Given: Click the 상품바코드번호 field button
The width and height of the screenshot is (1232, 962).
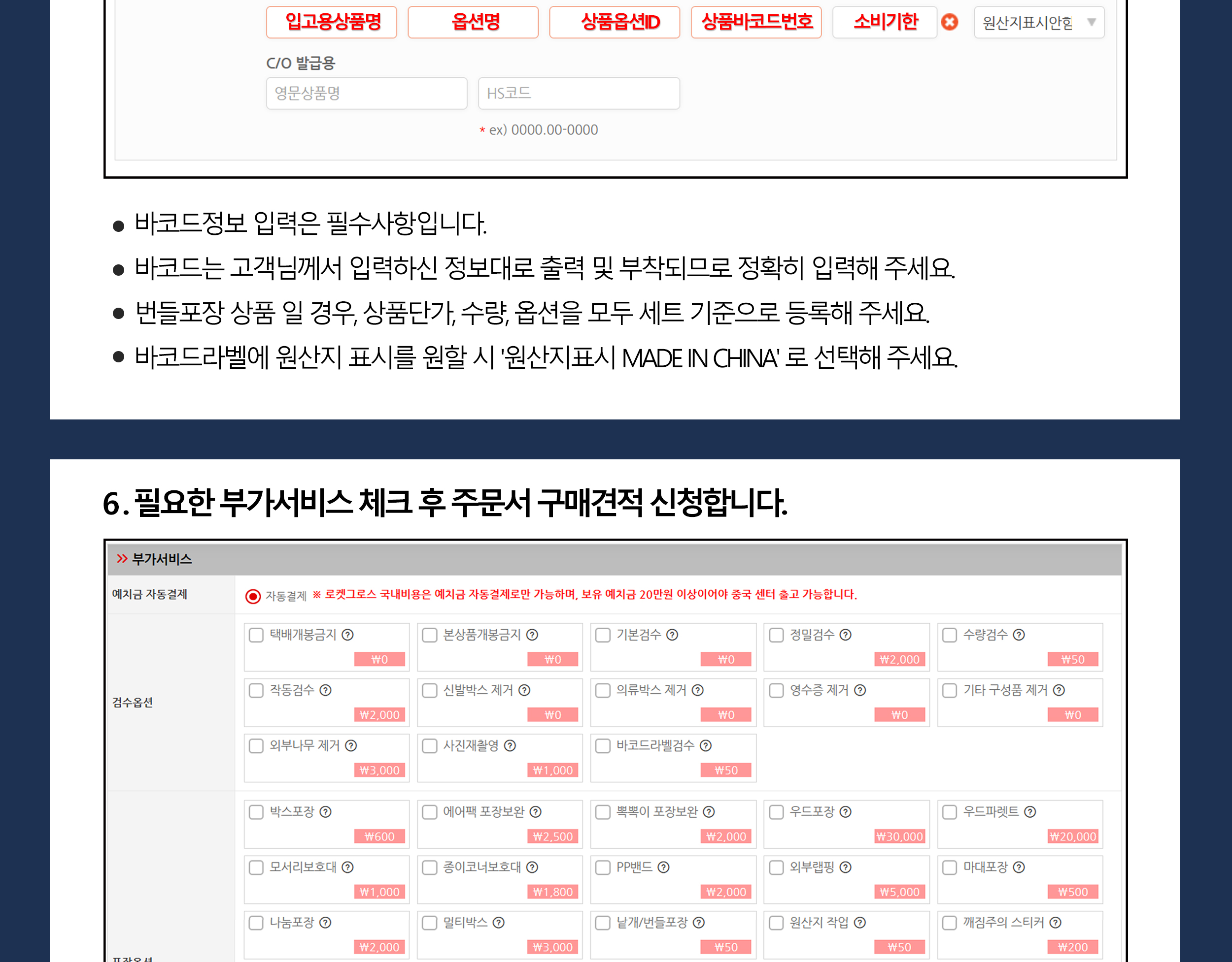Looking at the screenshot, I should 756,23.
